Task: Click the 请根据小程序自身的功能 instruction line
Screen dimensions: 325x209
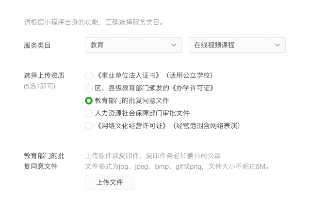Action: [x=94, y=22]
